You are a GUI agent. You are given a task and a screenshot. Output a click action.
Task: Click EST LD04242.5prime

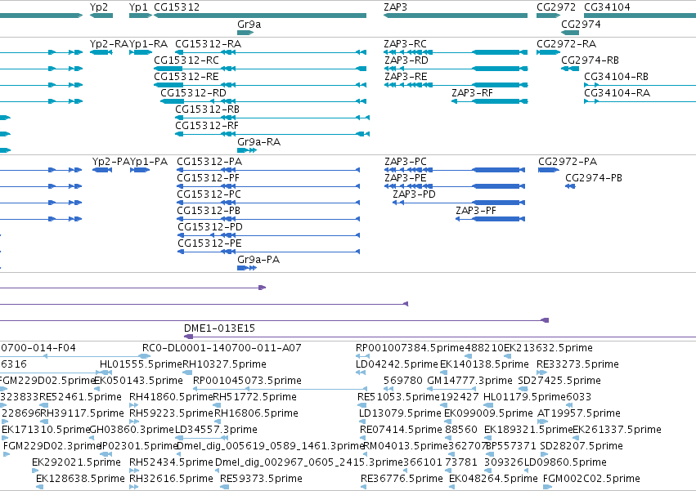[x=397, y=364]
